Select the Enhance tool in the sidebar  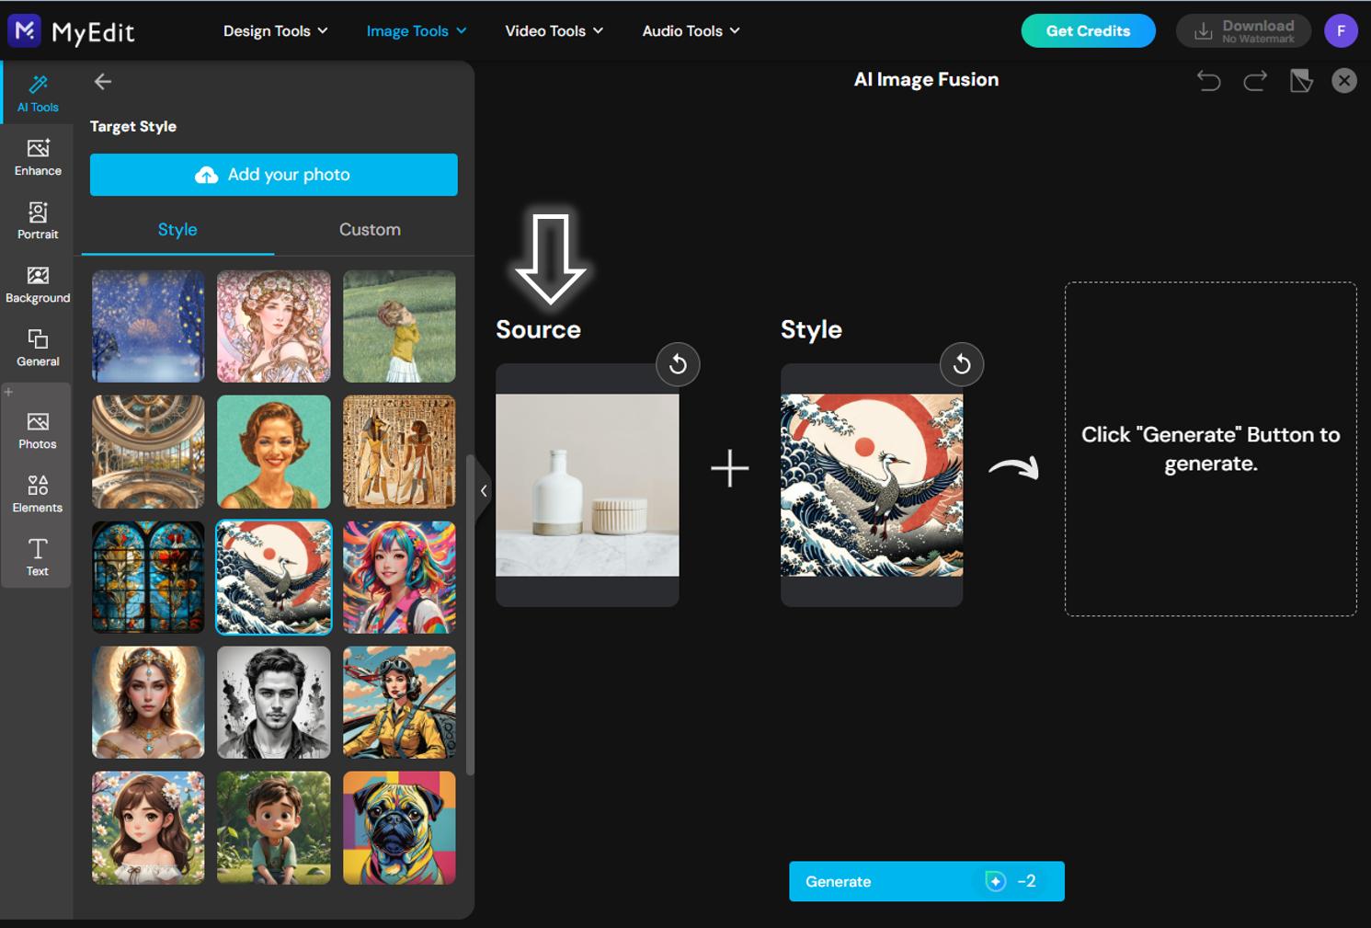point(37,156)
